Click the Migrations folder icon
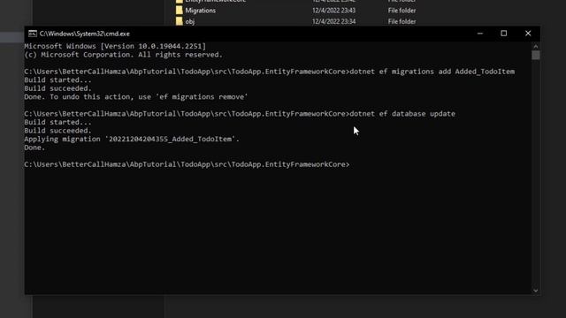Screen dimensions: 566x318 179,11
